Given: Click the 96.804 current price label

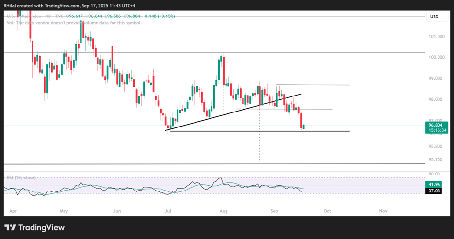Looking at the screenshot, I should (x=436, y=125).
